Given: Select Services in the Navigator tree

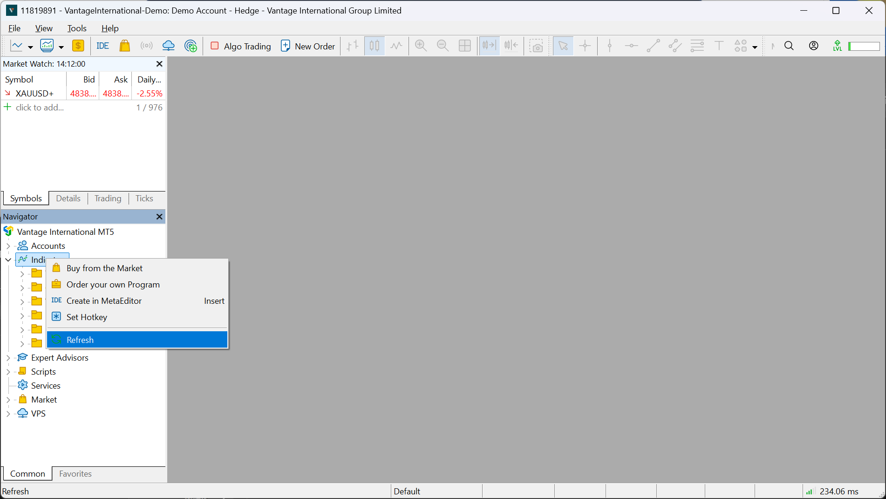Looking at the screenshot, I should tap(46, 386).
